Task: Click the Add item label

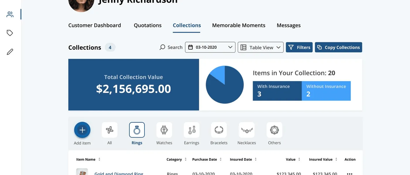Action: coord(82,143)
